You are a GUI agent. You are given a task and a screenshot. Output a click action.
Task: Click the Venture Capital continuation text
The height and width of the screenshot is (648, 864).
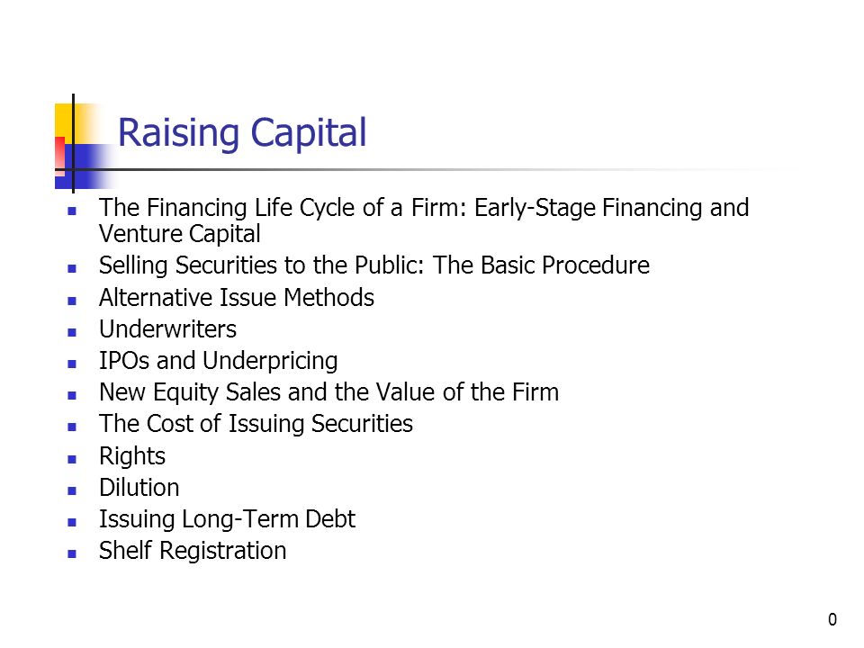(x=180, y=234)
